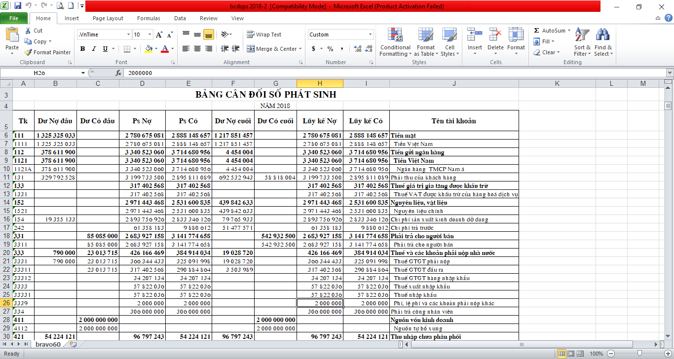Click the Name Box showing H26

(39, 73)
